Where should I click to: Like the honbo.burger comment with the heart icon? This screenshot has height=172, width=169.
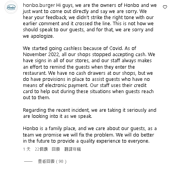pyautogui.click(x=165, y=7)
